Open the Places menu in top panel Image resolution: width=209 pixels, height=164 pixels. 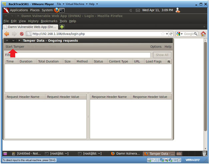(35, 10)
